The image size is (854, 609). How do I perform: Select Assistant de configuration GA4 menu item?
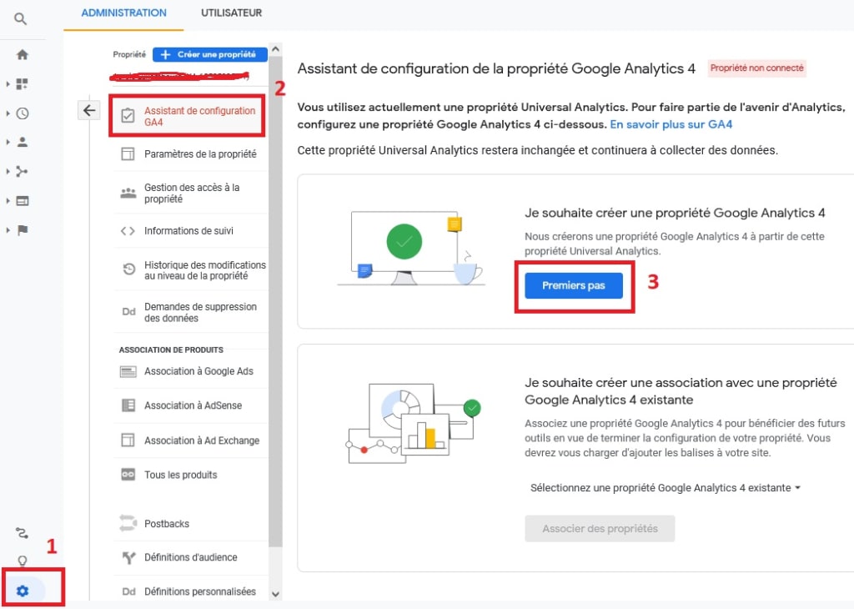point(187,115)
